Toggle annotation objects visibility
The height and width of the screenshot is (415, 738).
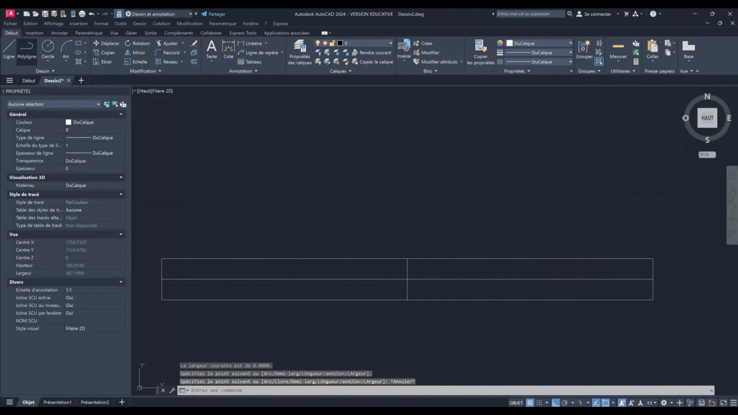click(622, 403)
